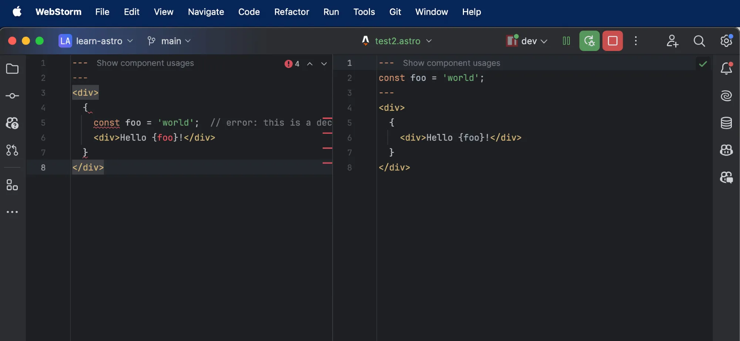Click the green checkmark inspection indicator
The image size is (740, 341).
point(703,64)
